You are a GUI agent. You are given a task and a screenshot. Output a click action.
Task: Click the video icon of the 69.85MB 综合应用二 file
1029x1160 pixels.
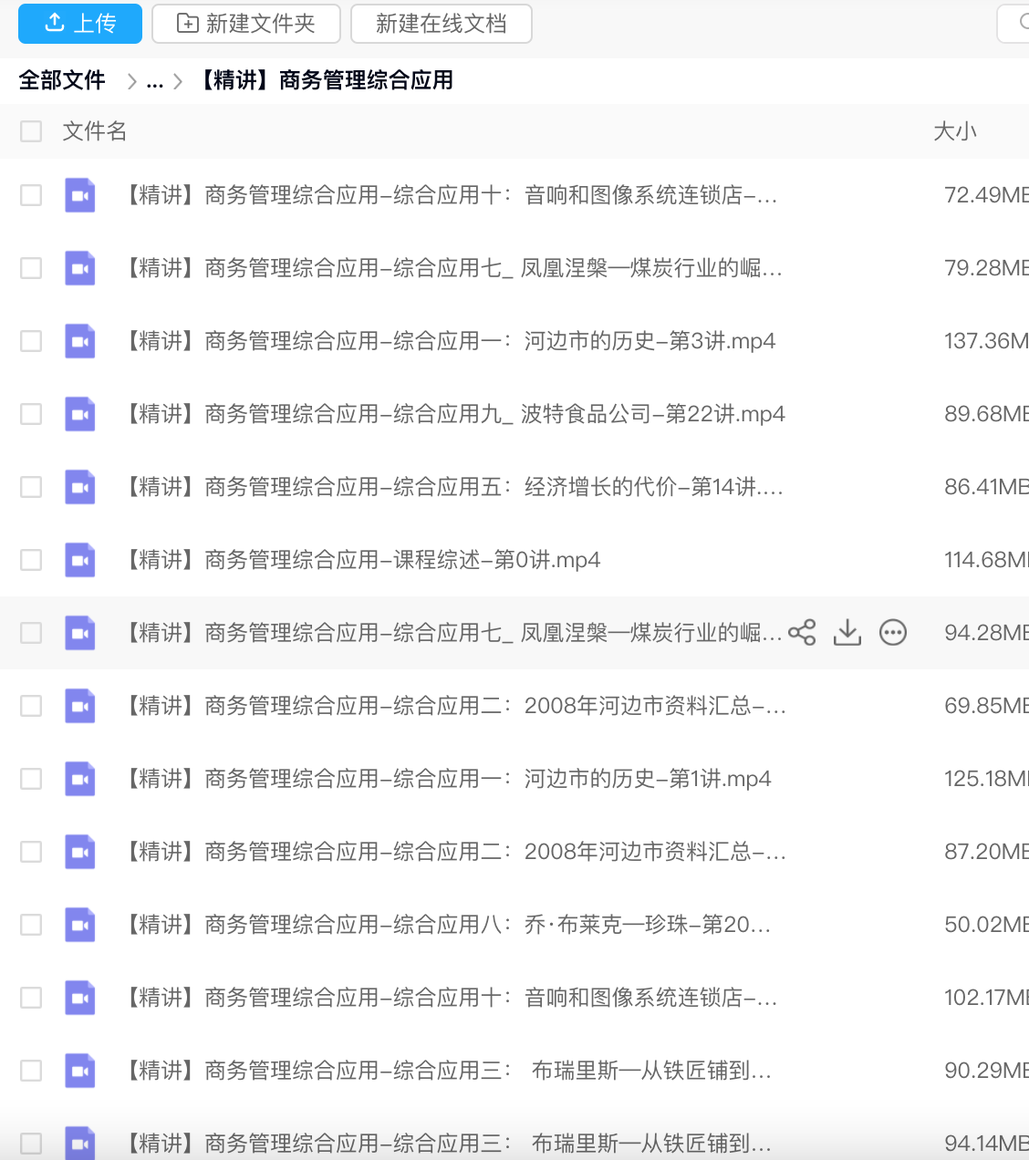click(x=80, y=706)
